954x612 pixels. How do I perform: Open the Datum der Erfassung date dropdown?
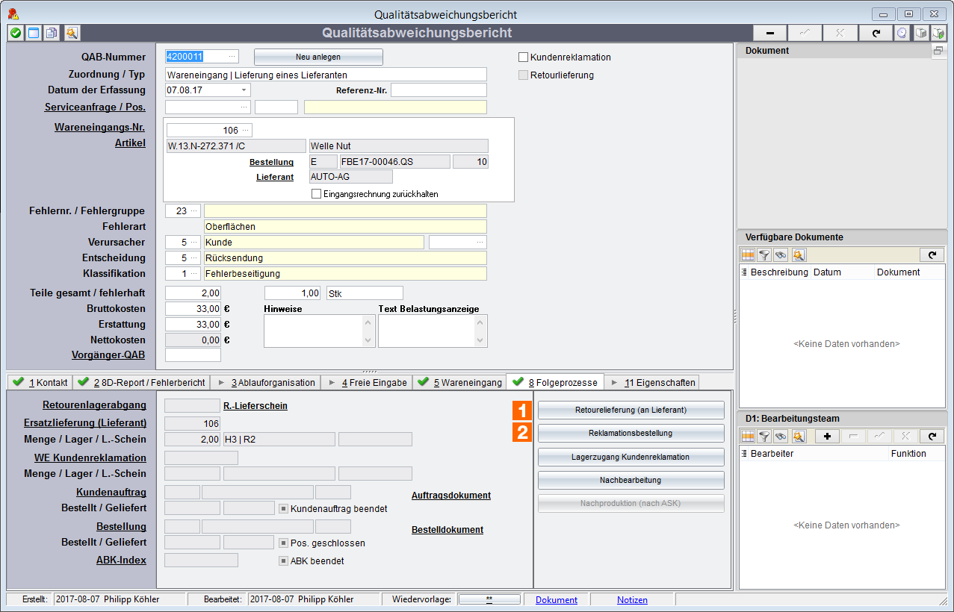pyautogui.click(x=244, y=90)
